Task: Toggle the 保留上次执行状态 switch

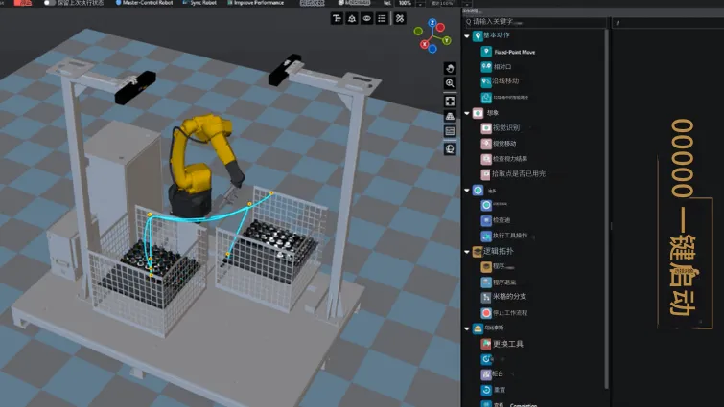Action: coord(49,3)
